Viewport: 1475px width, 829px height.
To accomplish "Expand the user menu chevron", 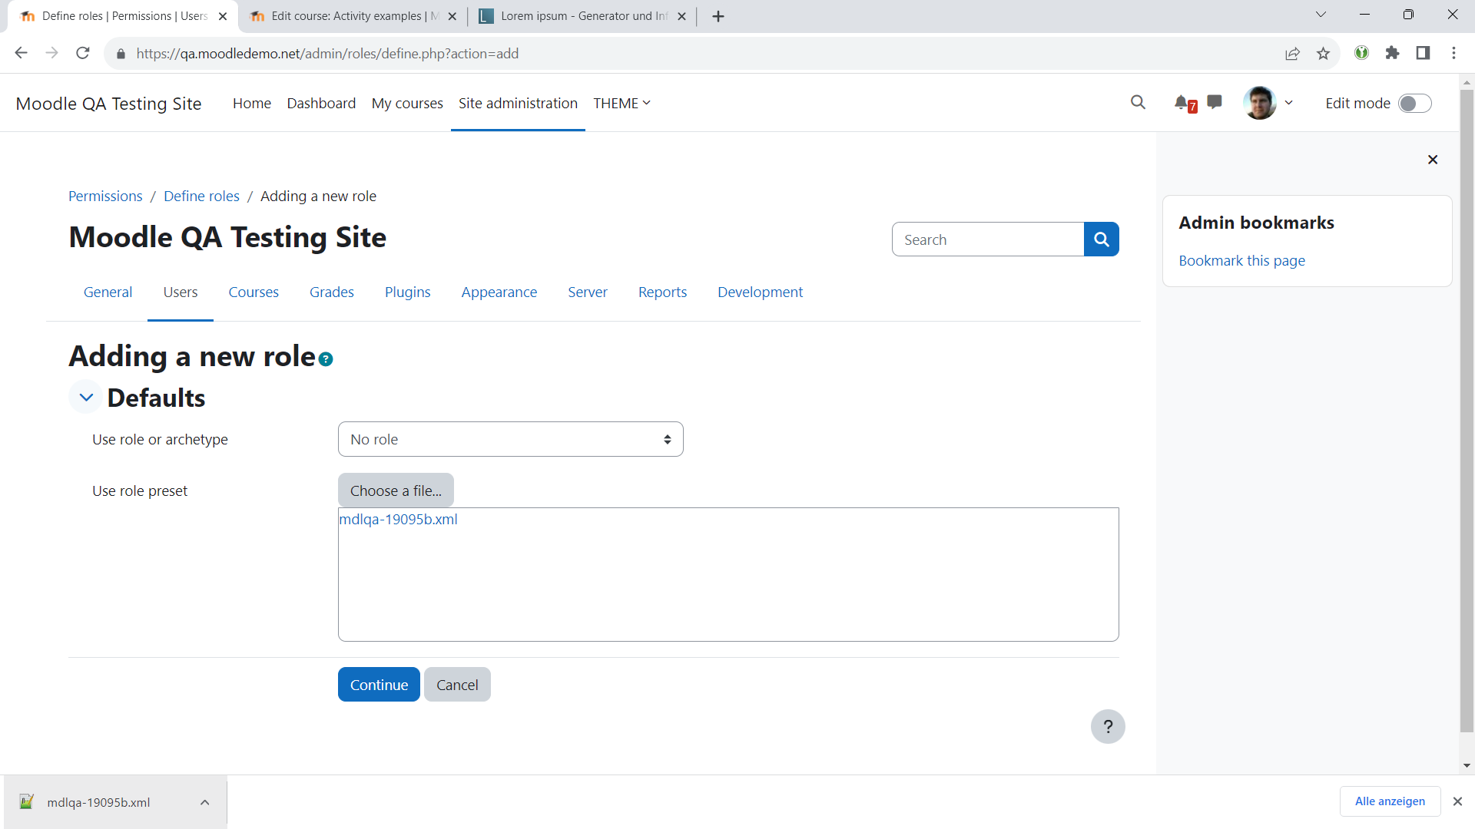I will tap(1288, 103).
